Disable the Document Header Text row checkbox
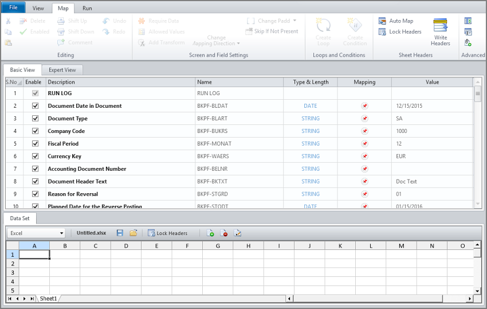 [35, 182]
